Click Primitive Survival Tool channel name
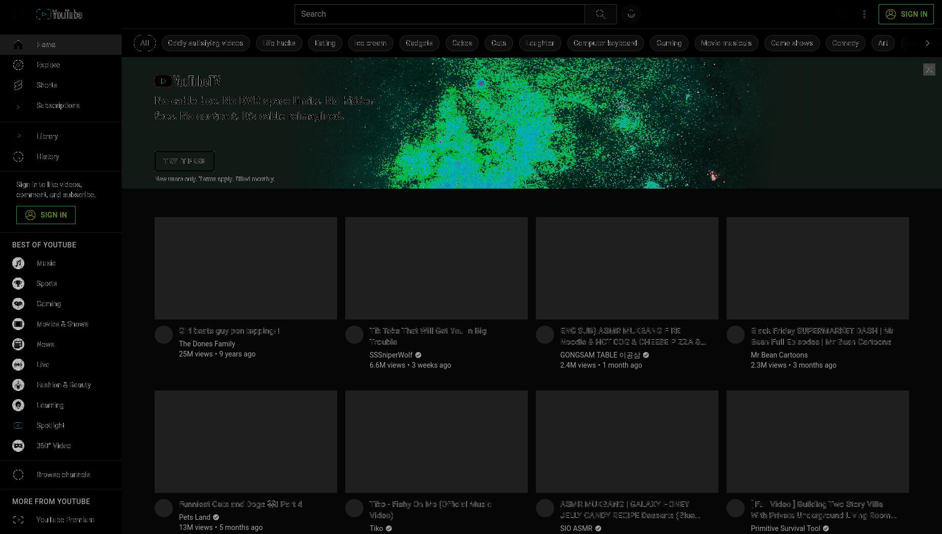Screen dimensions: 942x534 click(x=785, y=528)
